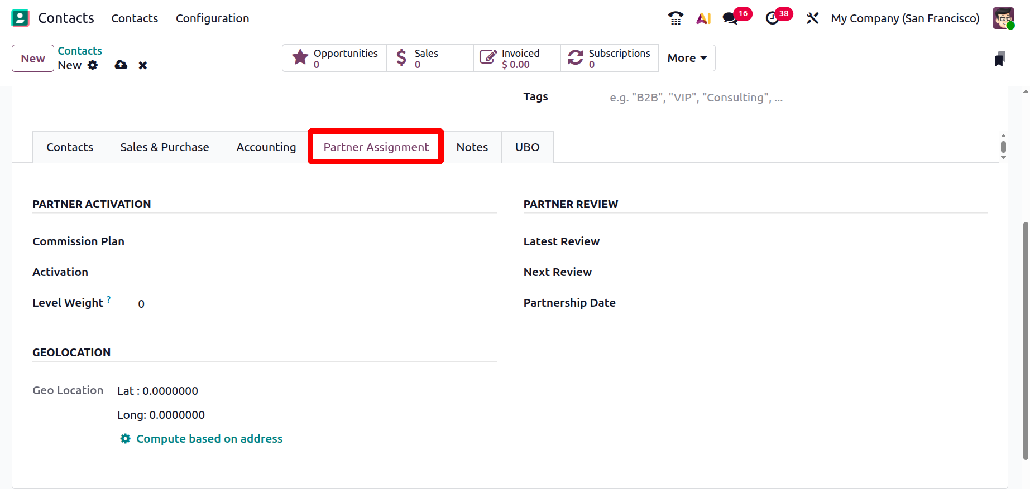Expand the More dropdown button
The height and width of the screenshot is (489, 1030).
(x=687, y=58)
